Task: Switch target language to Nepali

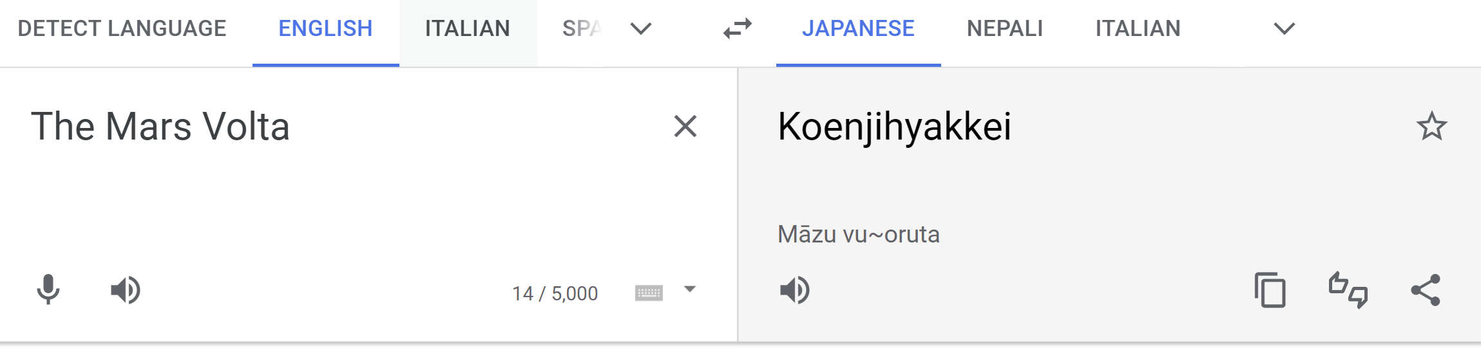Action: [1005, 29]
